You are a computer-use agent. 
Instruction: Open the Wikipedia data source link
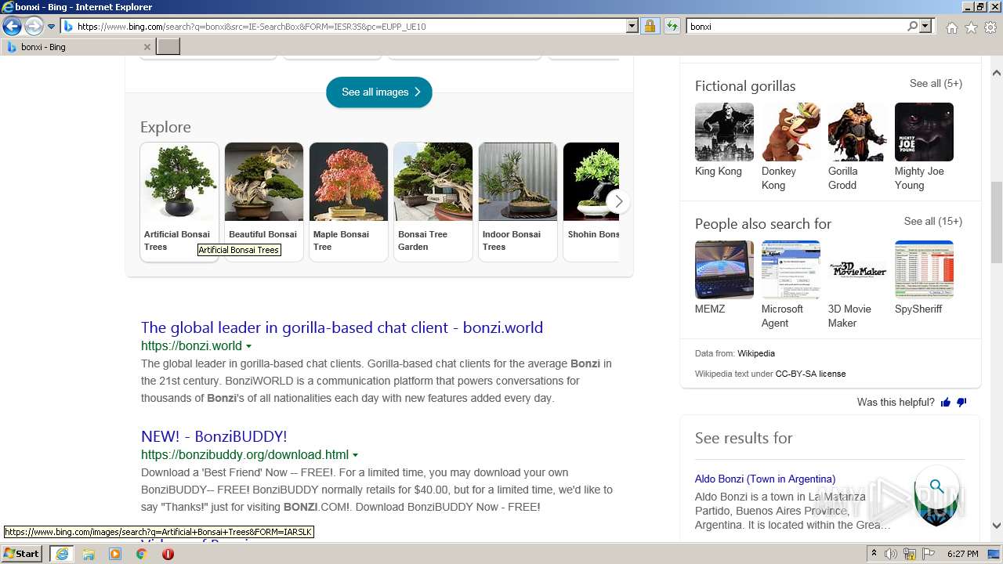point(756,353)
